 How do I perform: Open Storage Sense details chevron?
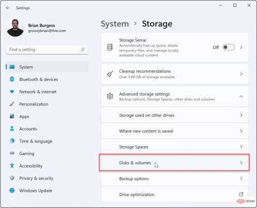[241, 47]
